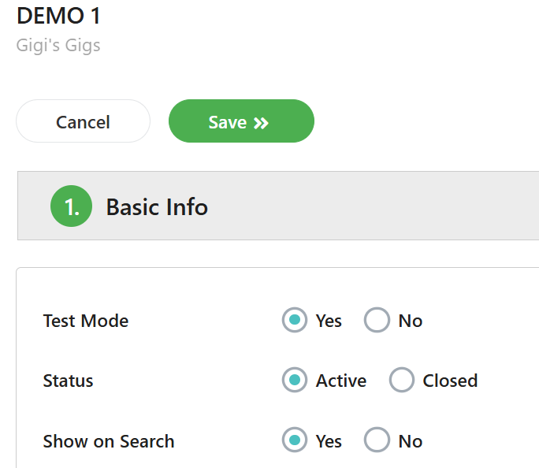Click the 'No' text beside Test Mode
Image resolution: width=539 pixels, height=468 pixels.
(411, 321)
